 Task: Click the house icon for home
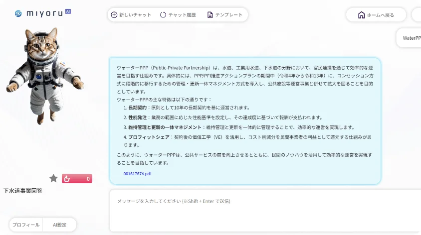(361, 15)
